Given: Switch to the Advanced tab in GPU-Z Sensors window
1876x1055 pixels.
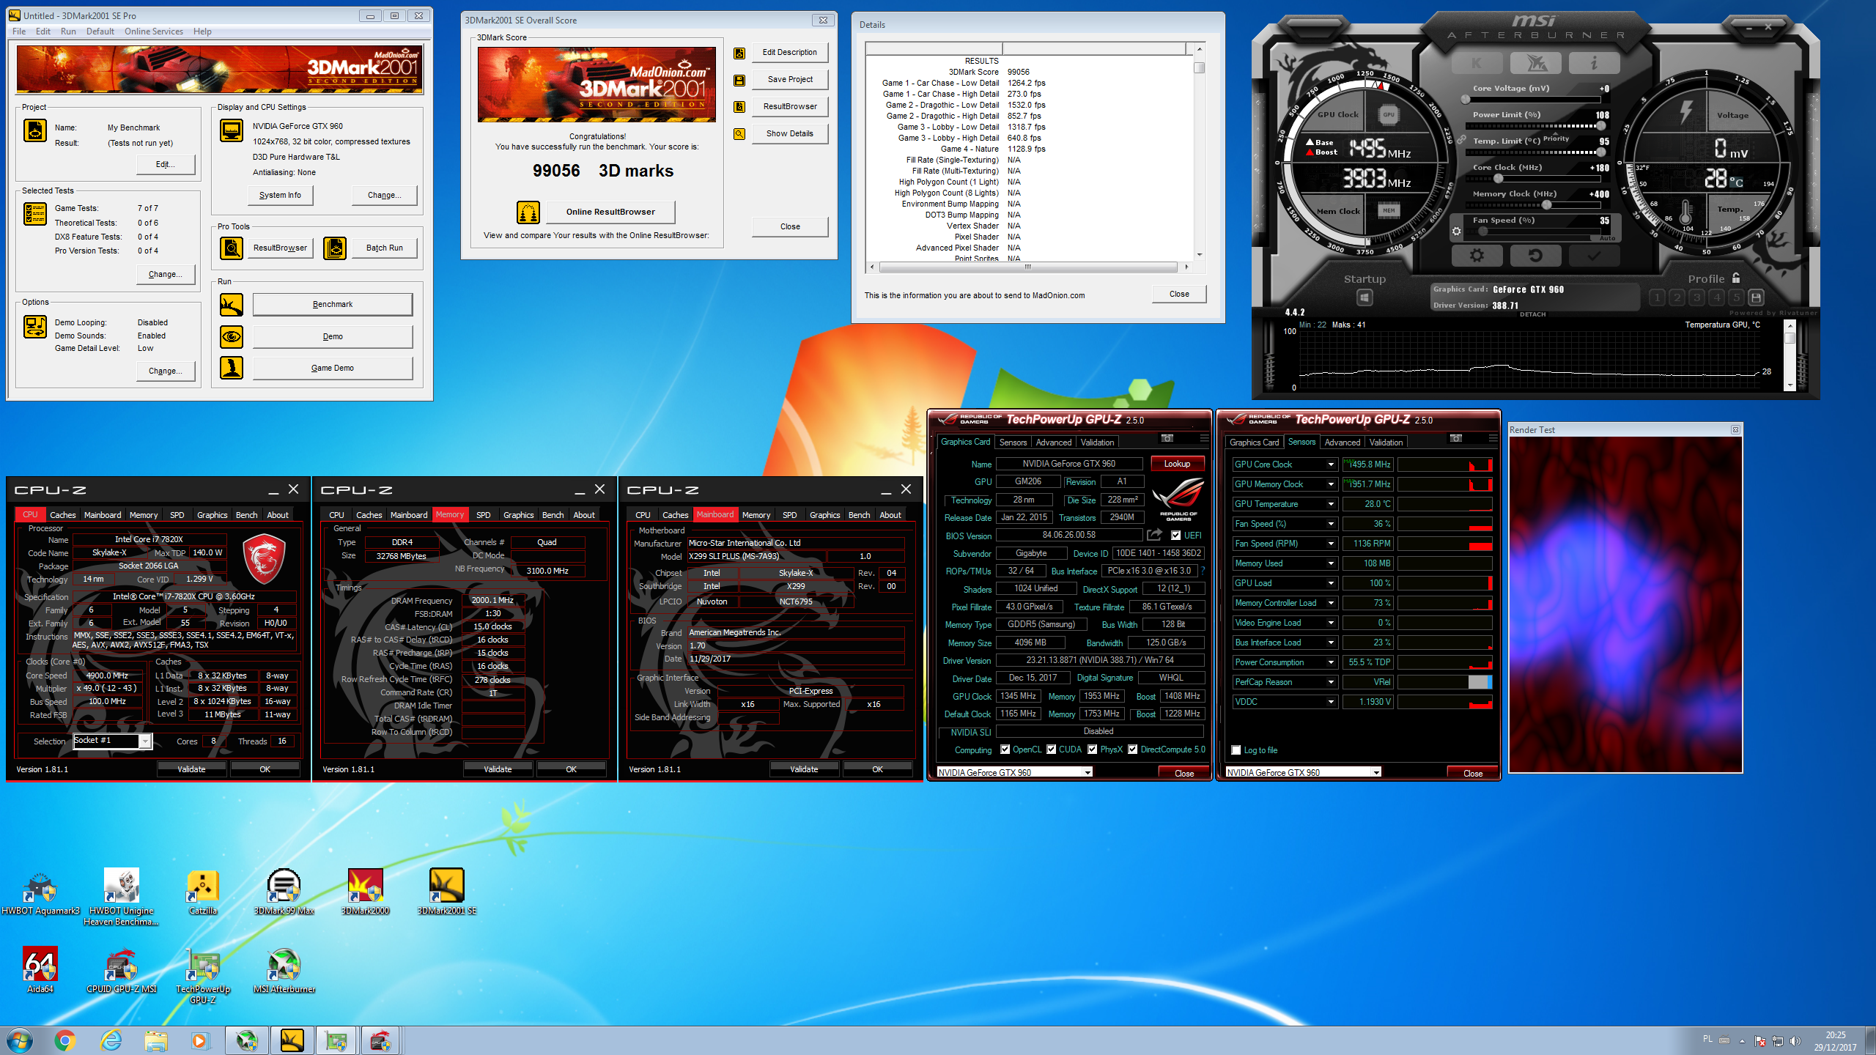Looking at the screenshot, I should point(1342,443).
